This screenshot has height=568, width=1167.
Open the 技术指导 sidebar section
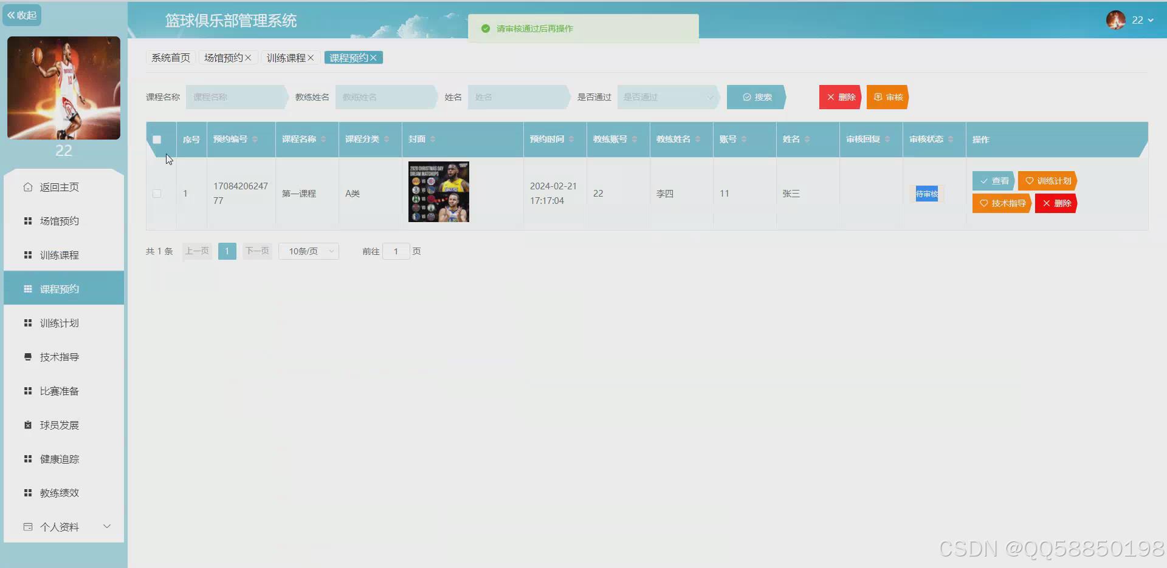[x=59, y=356]
